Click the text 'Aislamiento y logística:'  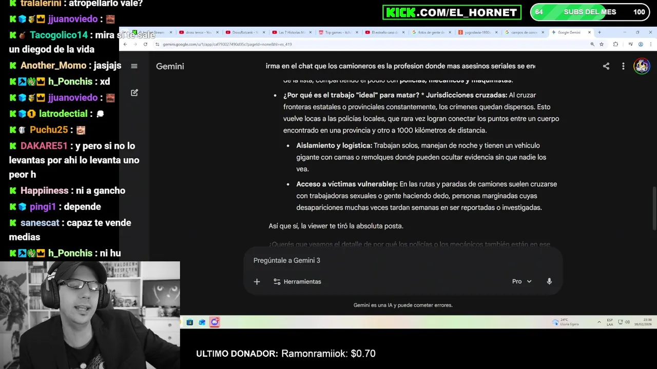[334, 146]
